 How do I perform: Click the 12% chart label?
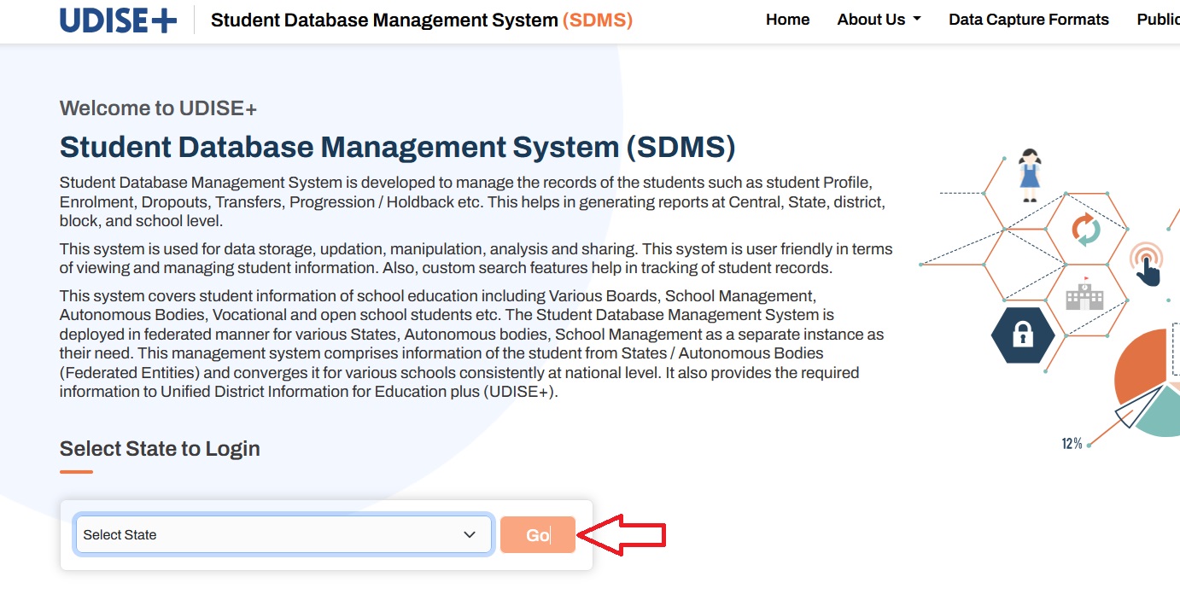pyautogui.click(x=1072, y=443)
